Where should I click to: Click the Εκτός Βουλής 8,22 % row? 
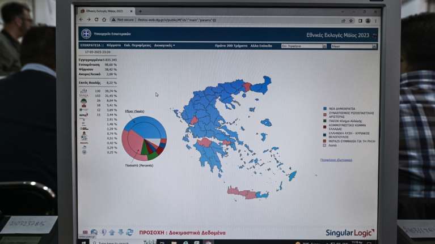(98, 83)
